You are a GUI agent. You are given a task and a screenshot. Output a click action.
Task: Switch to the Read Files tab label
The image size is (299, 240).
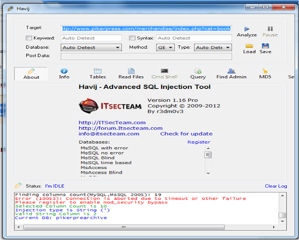point(131,77)
